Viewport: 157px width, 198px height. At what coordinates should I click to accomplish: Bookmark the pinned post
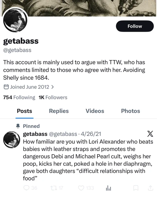click(x=136, y=188)
